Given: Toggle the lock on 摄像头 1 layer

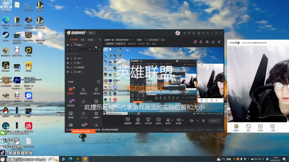Looking at the screenshot, I should pyautogui.click(x=71, y=45).
